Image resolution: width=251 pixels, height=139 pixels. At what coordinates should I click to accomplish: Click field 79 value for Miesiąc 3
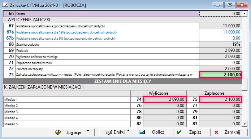click(x=220, y=112)
